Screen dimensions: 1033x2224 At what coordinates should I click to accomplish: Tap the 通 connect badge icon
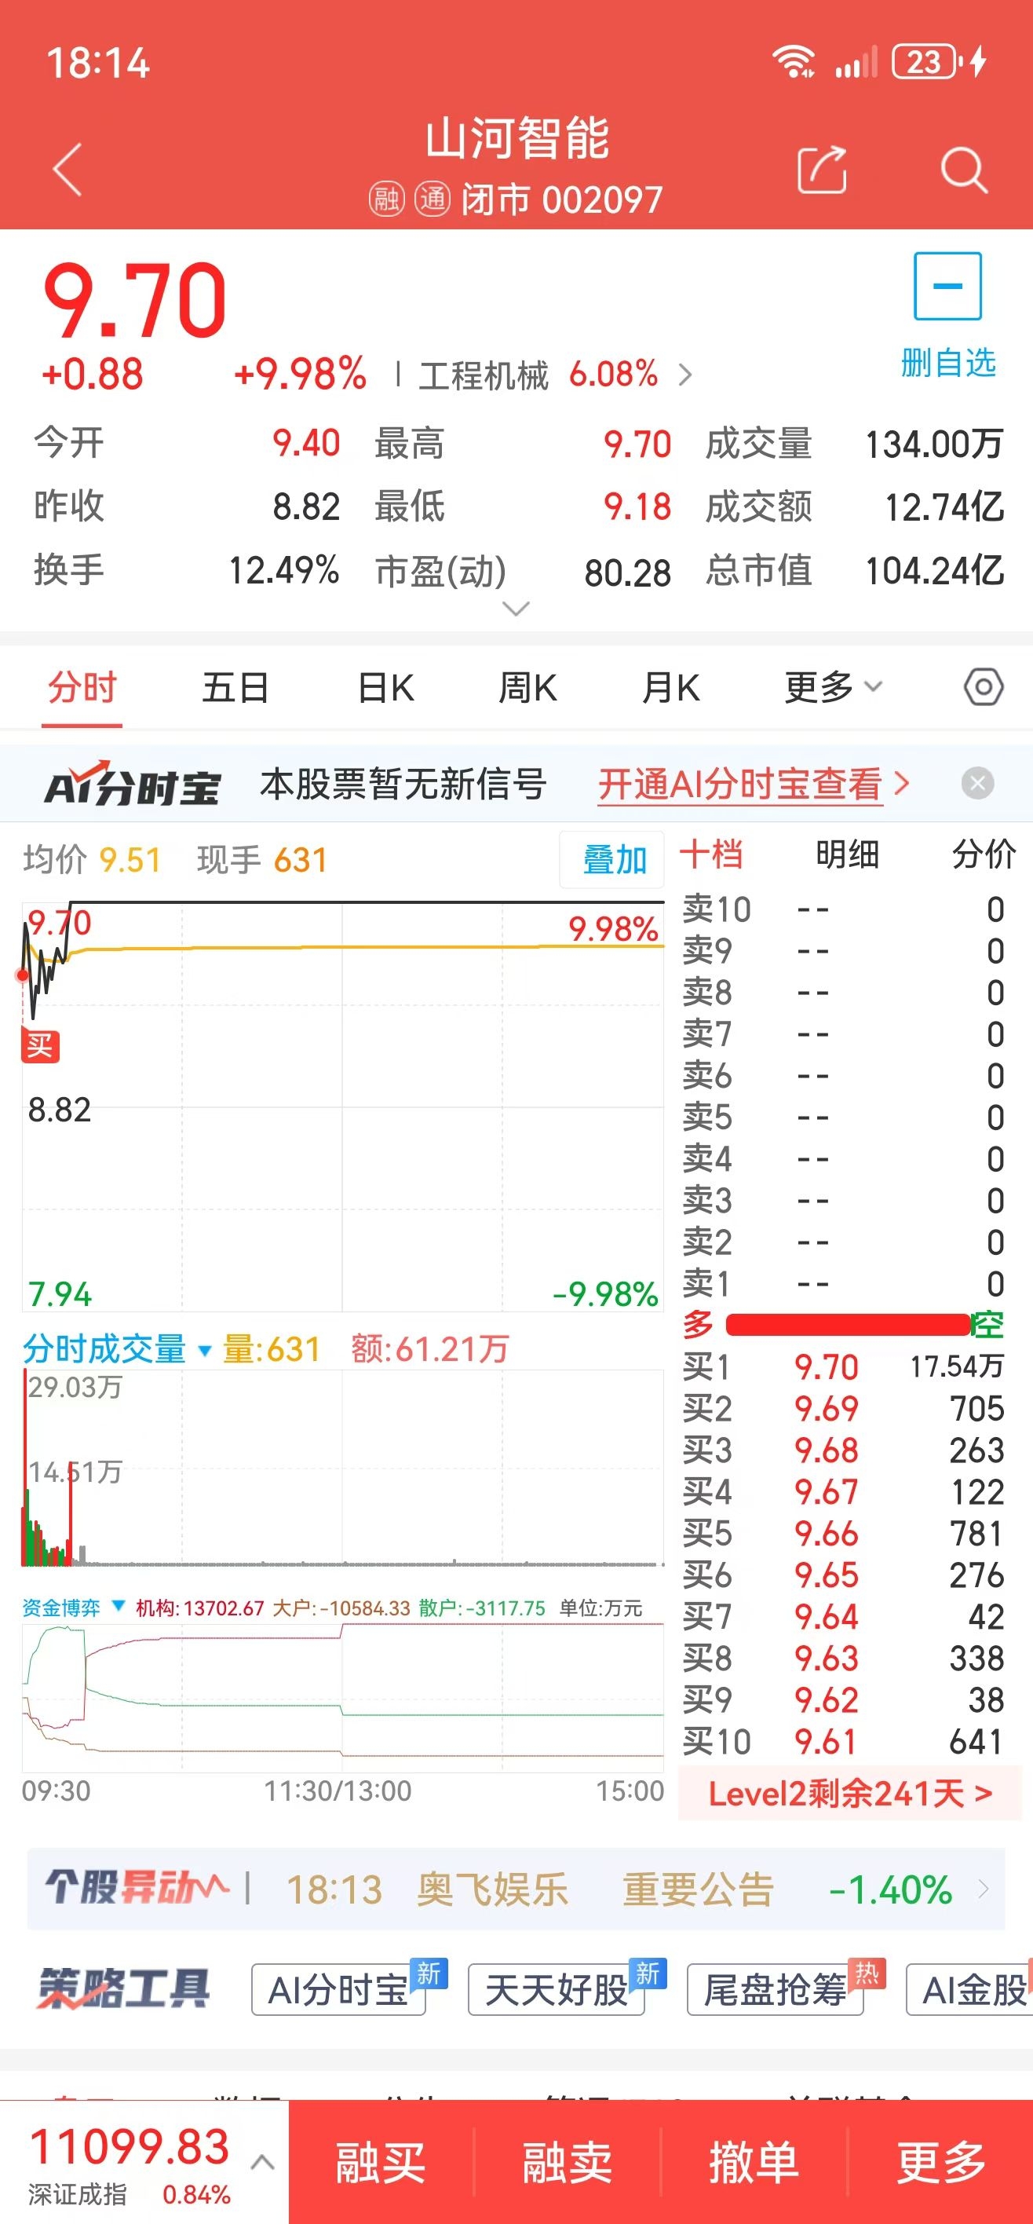pyautogui.click(x=433, y=199)
